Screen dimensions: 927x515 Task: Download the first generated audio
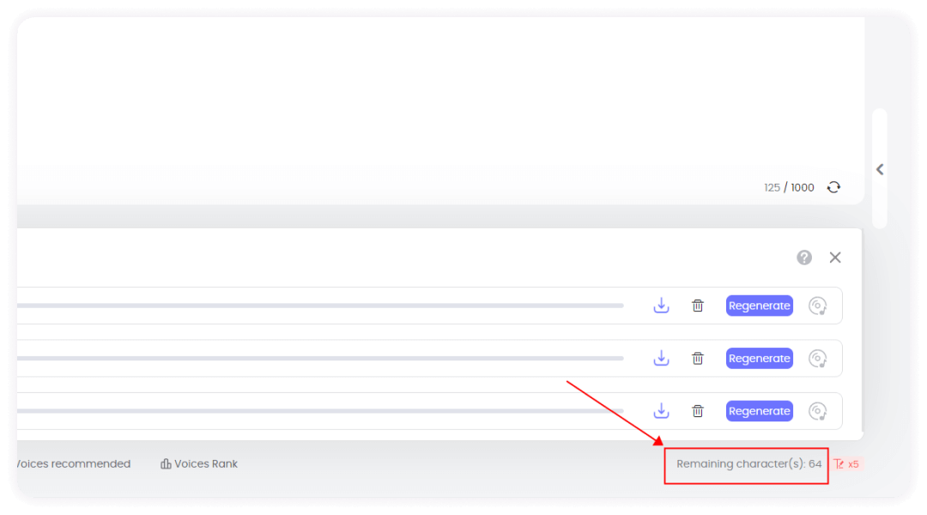tap(661, 306)
